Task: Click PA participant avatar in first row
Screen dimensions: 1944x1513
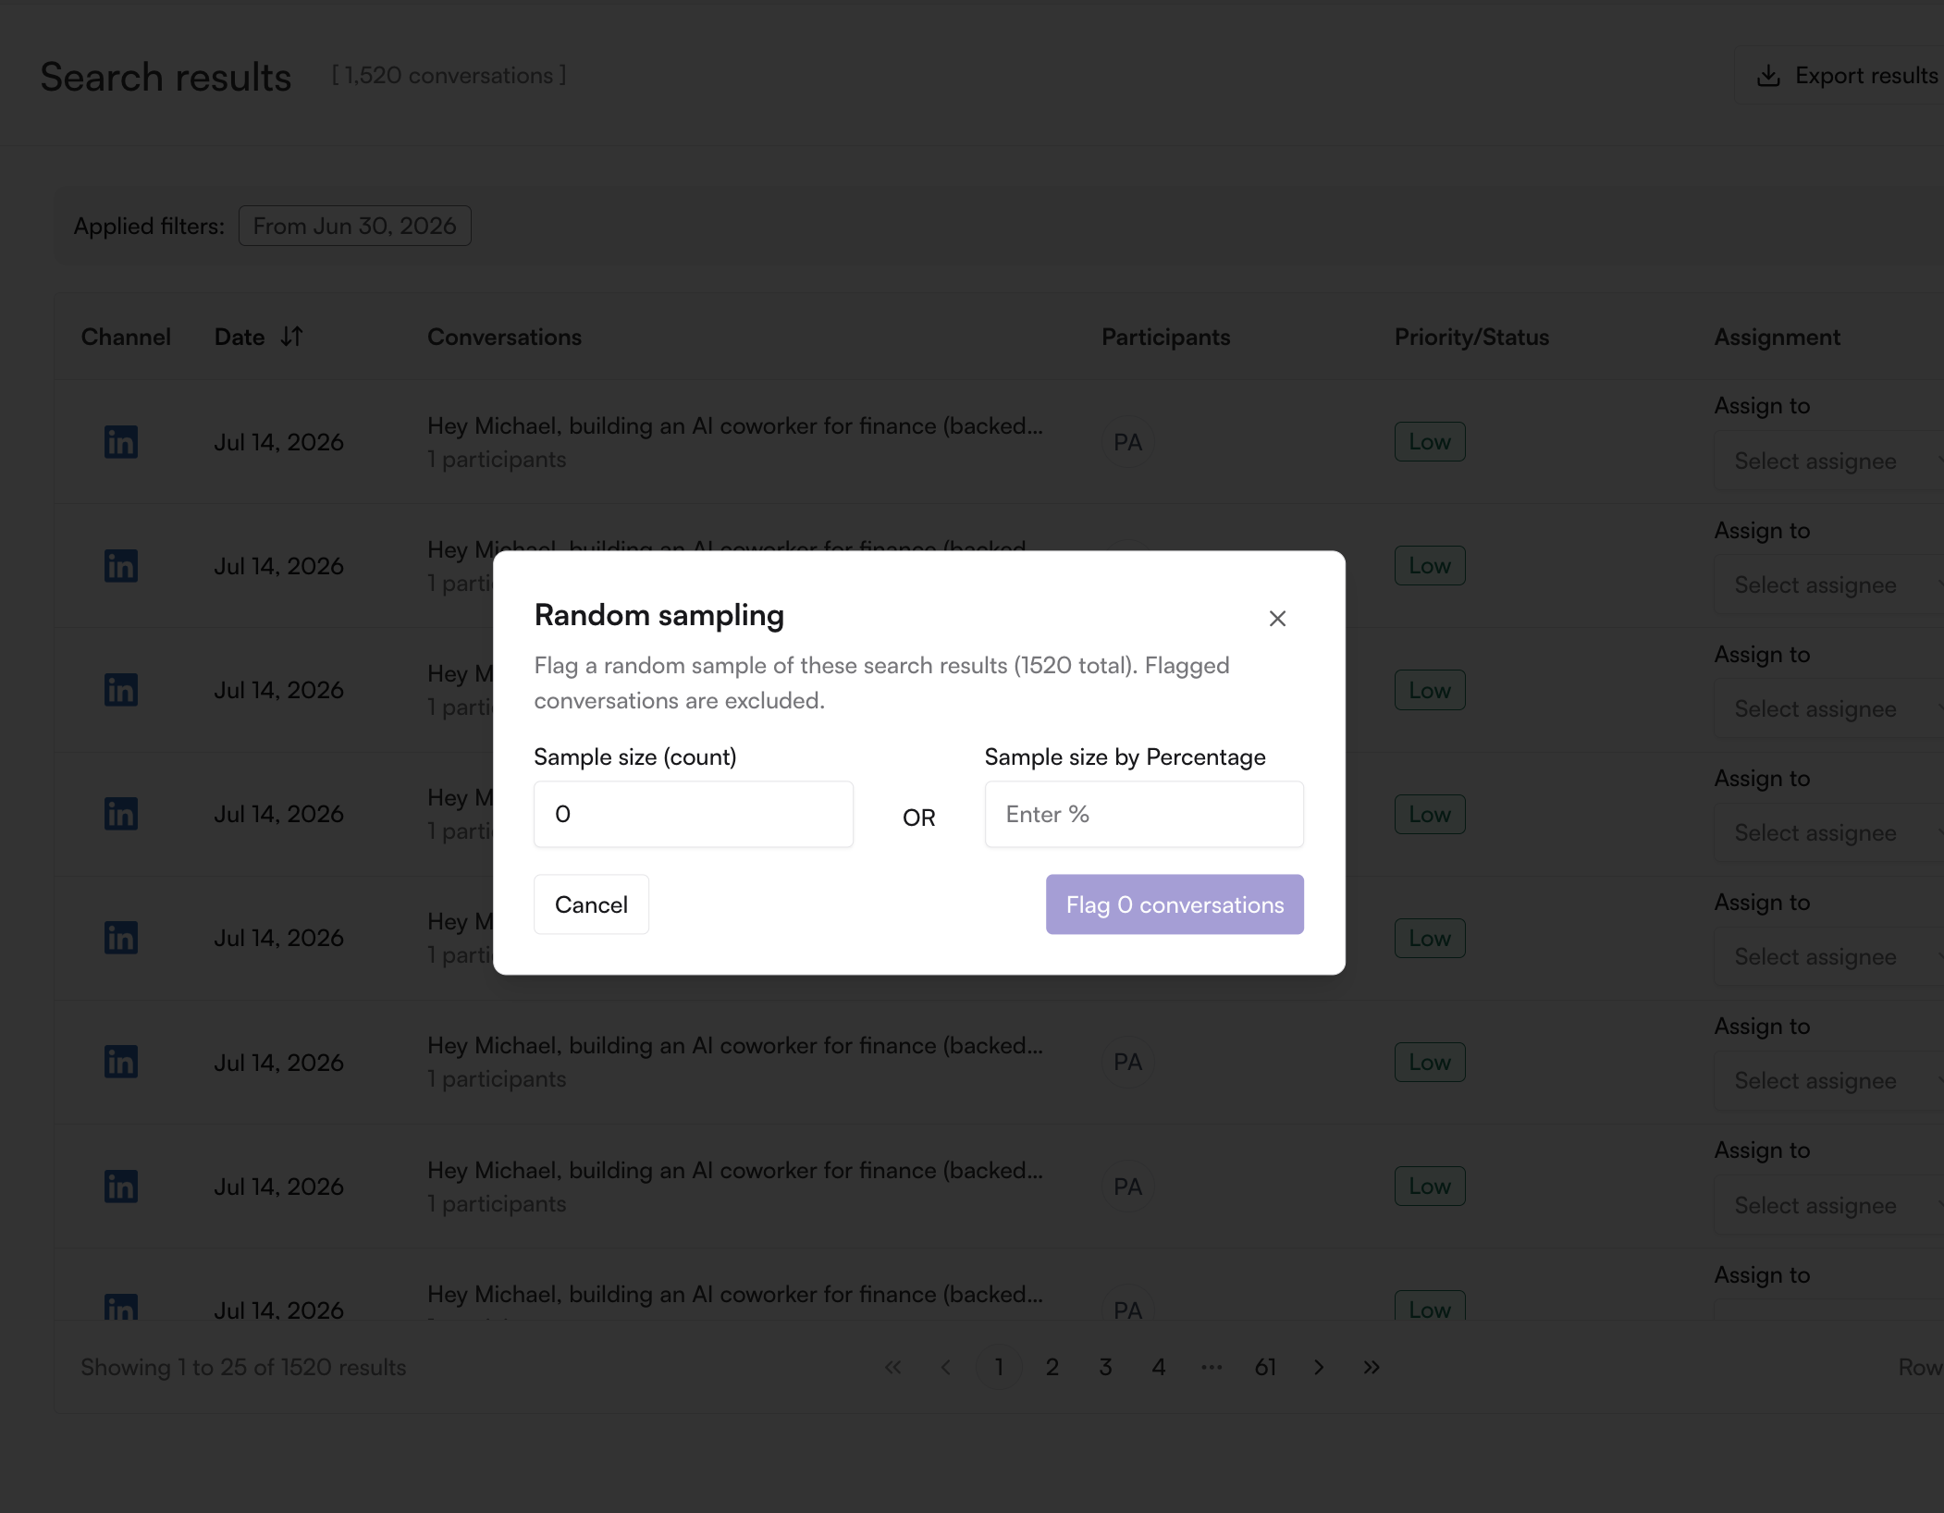Action: tap(1127, 442)
